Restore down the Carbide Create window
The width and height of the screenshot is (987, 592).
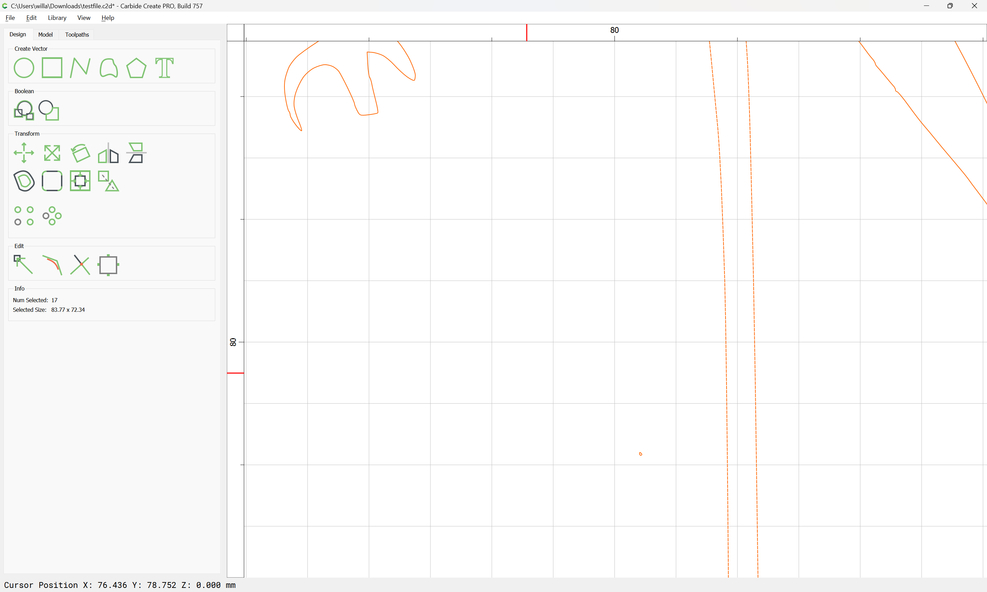pos(950,5)
